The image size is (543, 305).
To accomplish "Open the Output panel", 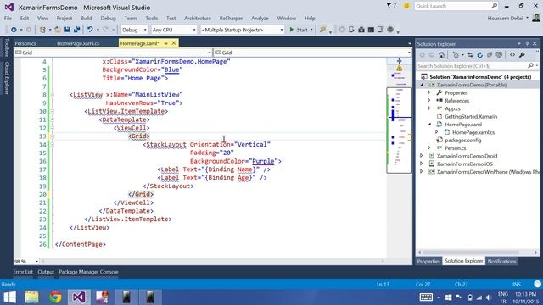I will pyautogui.click(x=46, y=272).
